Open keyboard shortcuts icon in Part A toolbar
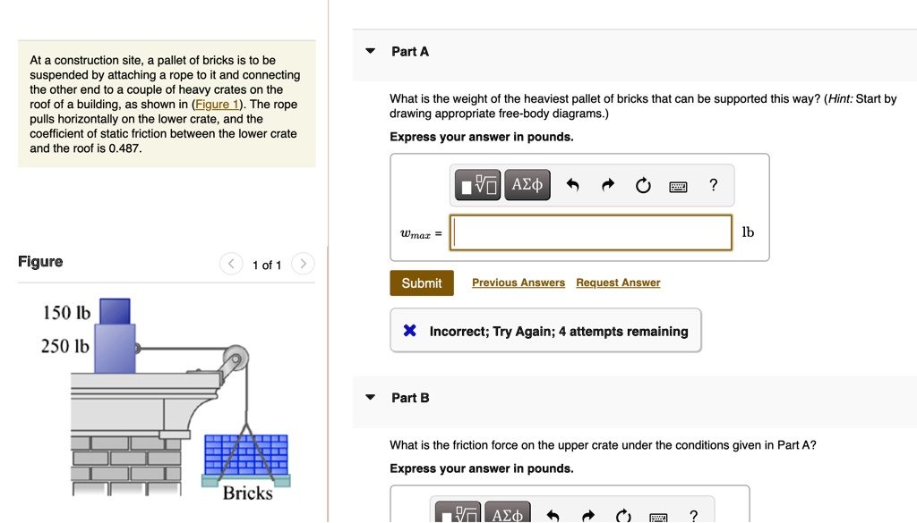 [x=679, y=187]
